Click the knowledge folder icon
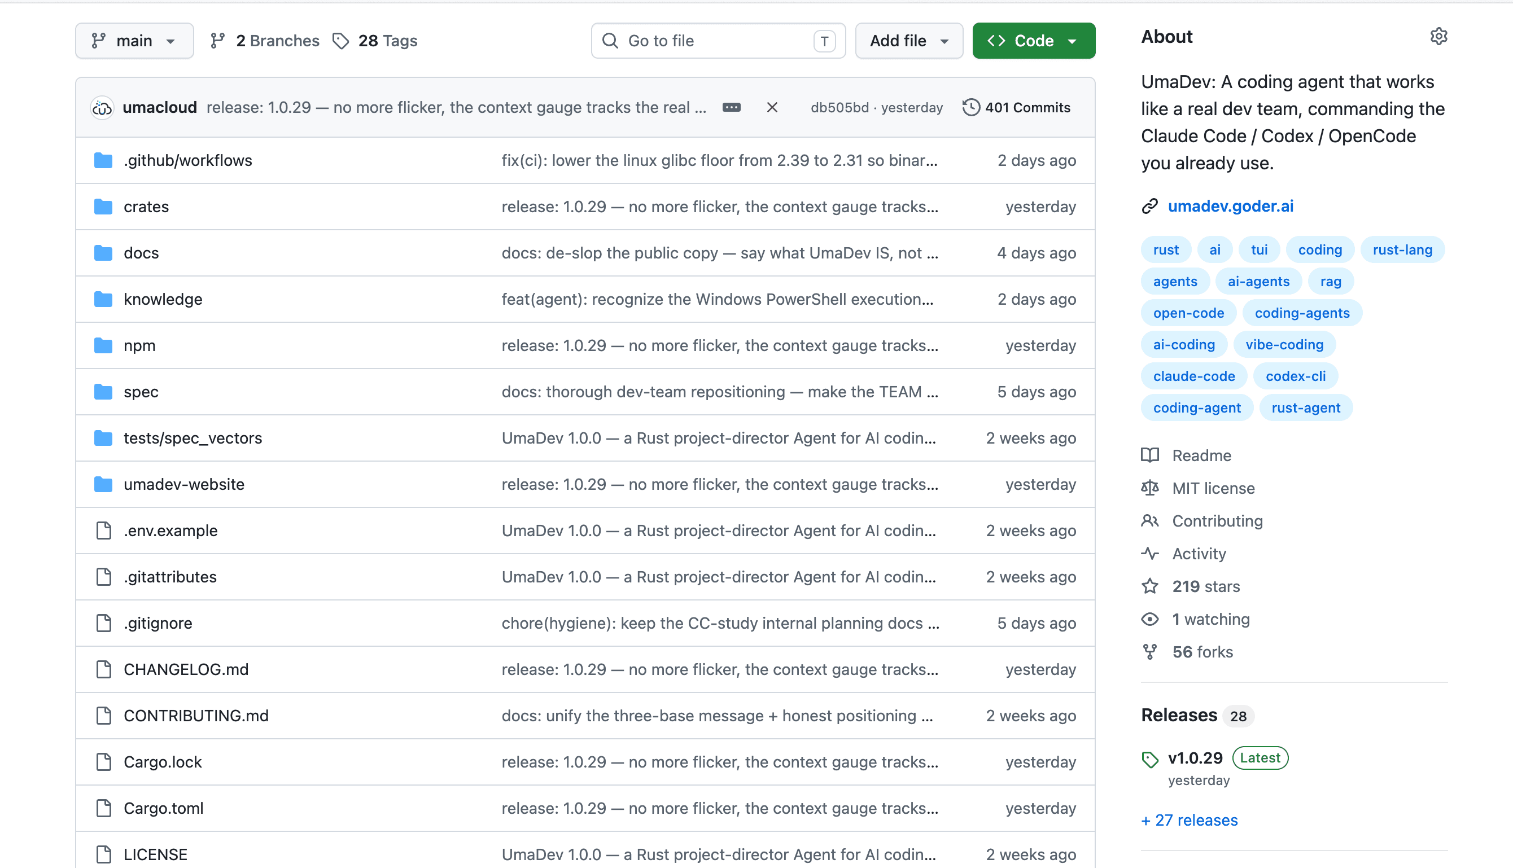Viewport: 1513px width, 868px height. click(103, 299)
